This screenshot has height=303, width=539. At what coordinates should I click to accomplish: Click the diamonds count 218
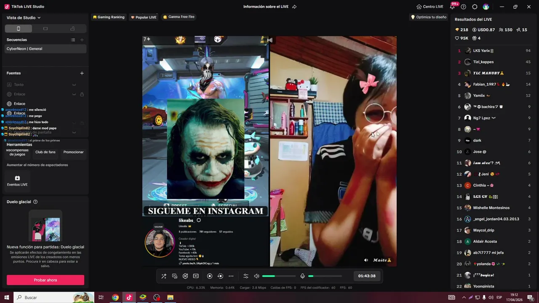click(462, 30)
